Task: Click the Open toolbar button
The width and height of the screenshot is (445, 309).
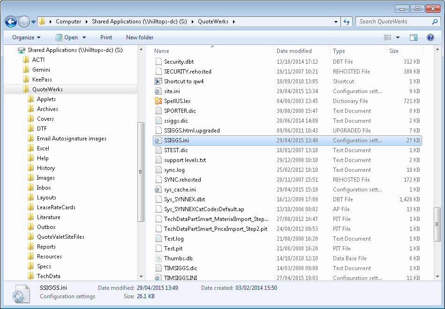Action: point(67,37)
